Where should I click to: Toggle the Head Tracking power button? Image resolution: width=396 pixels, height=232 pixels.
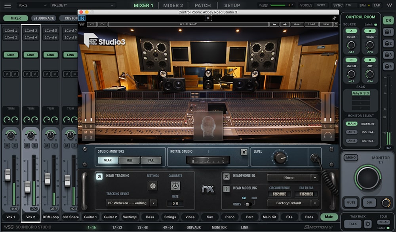(101, 176)
